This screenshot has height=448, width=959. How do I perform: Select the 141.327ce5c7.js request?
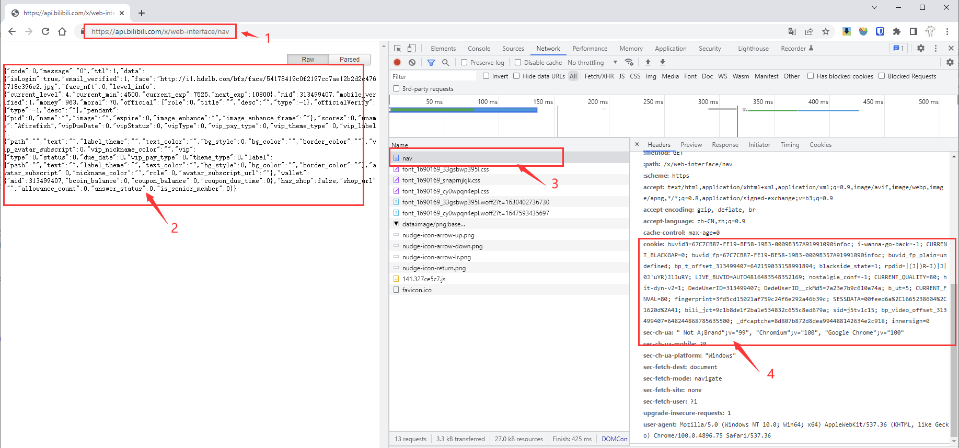509,279
